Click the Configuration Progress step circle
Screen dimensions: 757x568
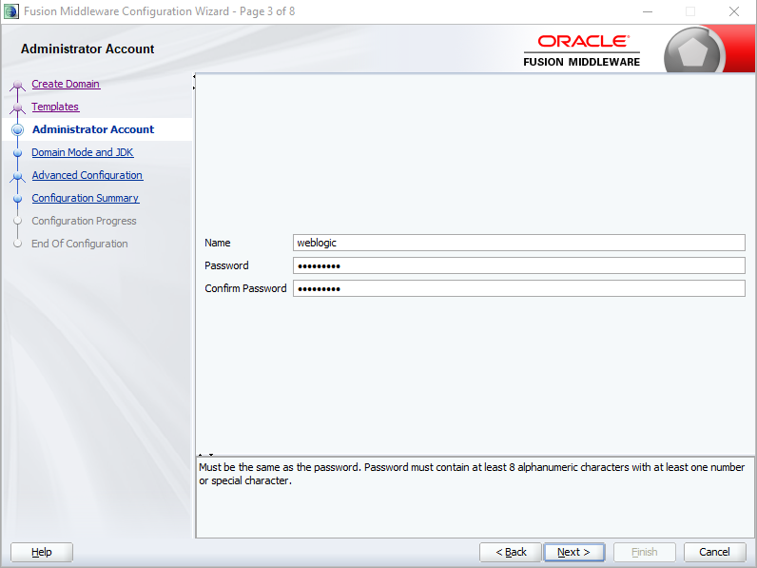point(18,221)
